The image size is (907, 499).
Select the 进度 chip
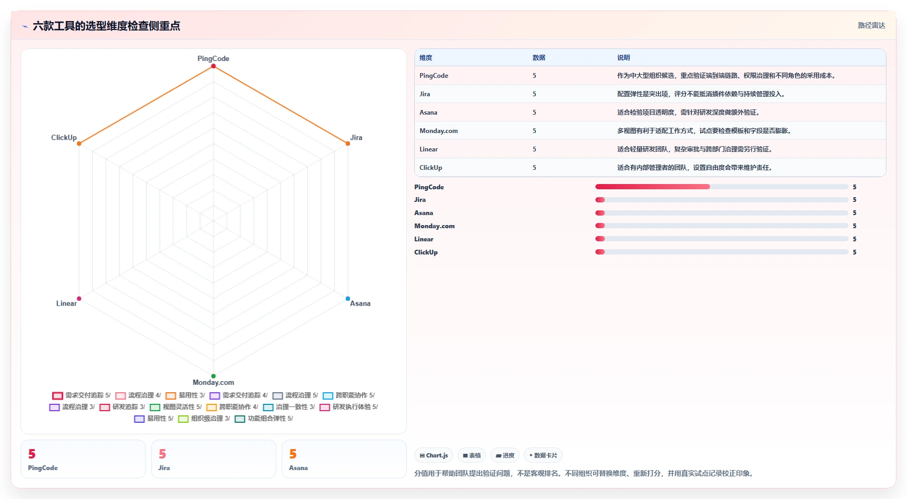point(505,455)
